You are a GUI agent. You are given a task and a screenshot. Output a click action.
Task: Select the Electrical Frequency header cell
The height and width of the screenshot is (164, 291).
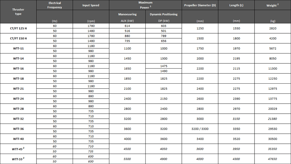(55, 5)
